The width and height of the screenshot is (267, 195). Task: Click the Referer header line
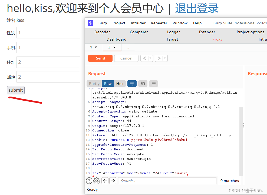161,135
